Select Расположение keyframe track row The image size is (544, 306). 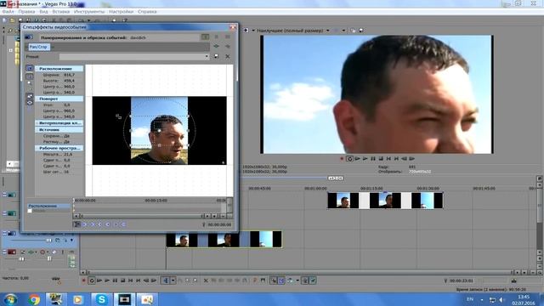click(49, 206)
